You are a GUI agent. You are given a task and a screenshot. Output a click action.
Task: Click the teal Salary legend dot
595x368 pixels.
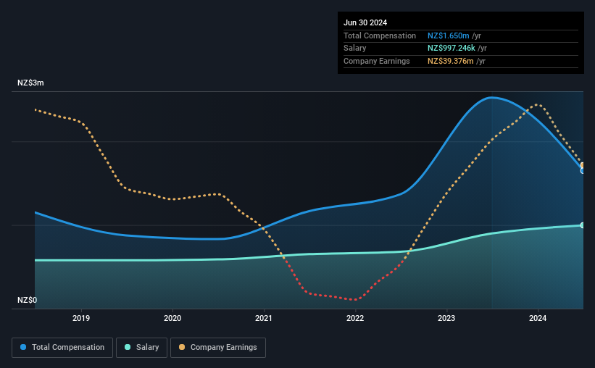(x=128, y=347)
